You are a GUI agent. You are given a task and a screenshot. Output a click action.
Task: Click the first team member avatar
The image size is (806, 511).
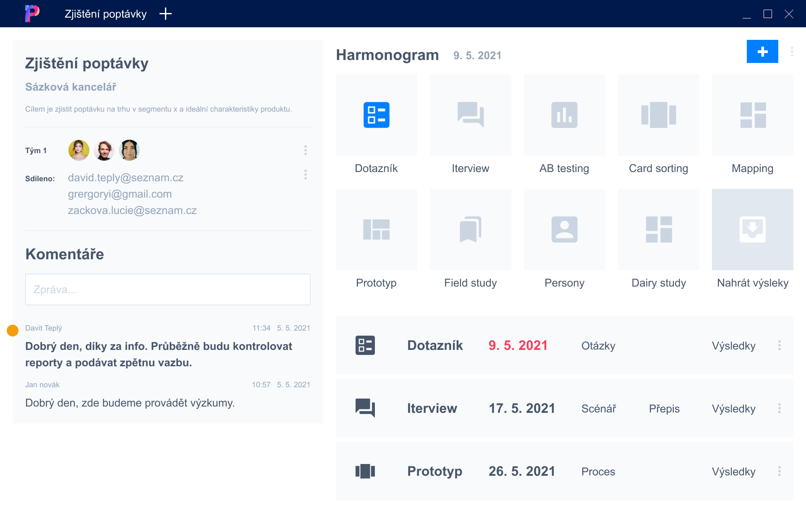coord(79,150)
